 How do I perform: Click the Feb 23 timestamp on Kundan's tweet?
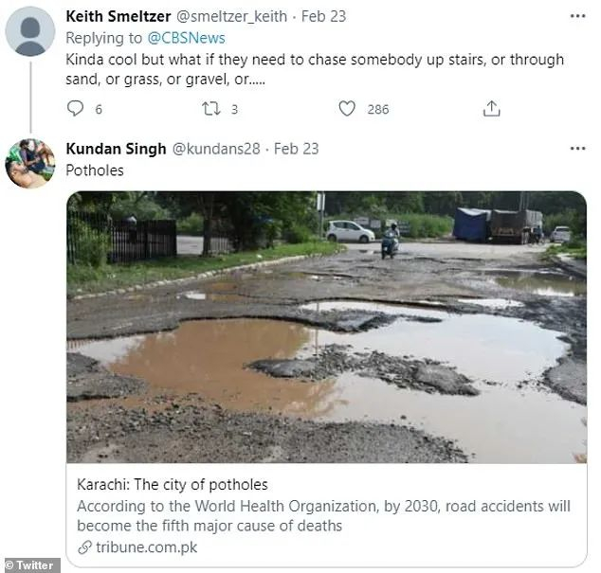[296, 149]
